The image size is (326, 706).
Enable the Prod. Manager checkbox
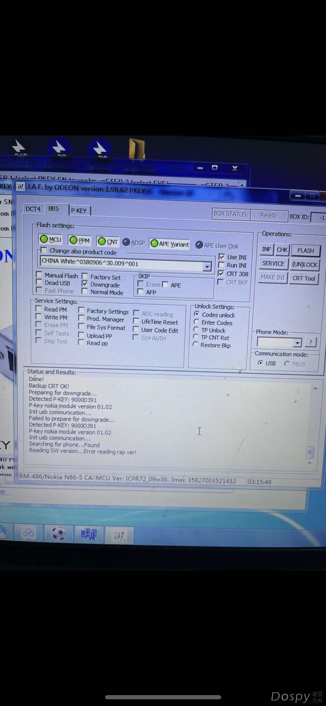81,318
